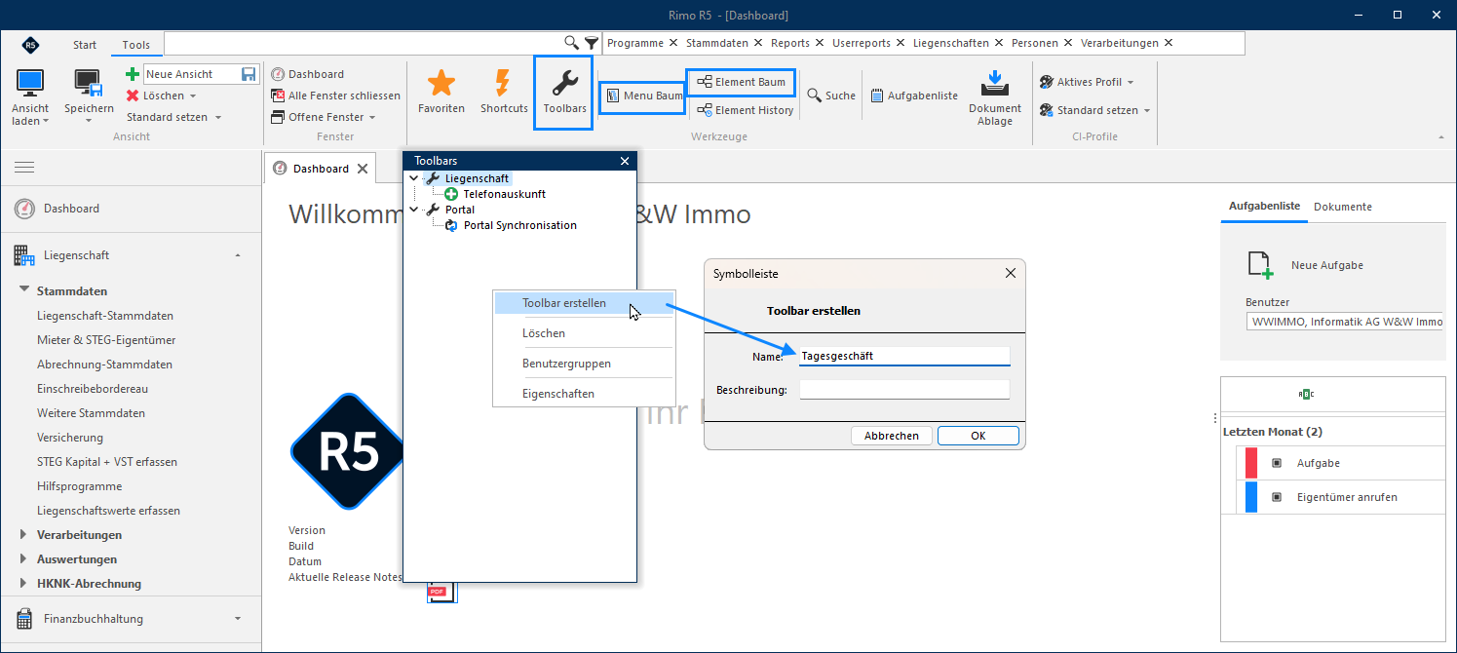The height and width of the screenshot is (653, 1457).
Task: Close the Toolbars panel
Action: tap(625, 161)
